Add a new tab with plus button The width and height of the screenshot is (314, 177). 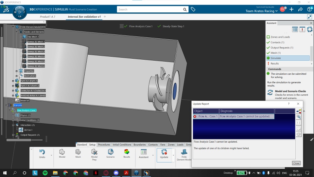pos(105,17)
